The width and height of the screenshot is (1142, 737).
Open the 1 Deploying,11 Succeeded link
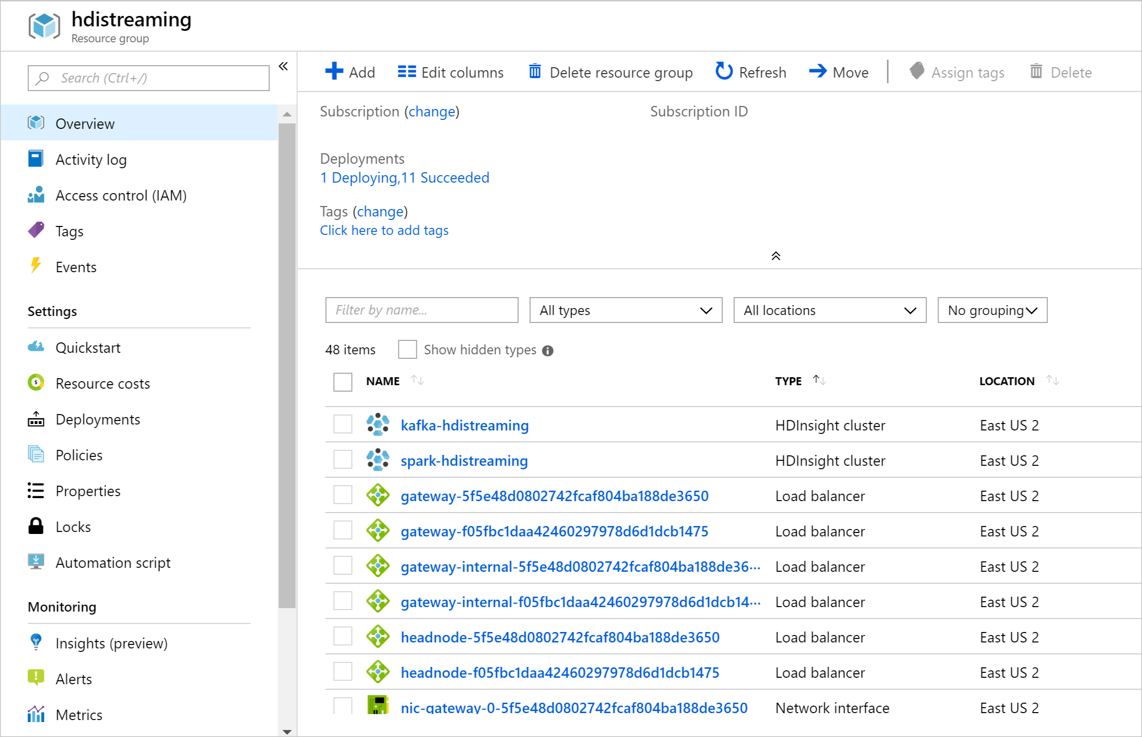coord(404,178)
